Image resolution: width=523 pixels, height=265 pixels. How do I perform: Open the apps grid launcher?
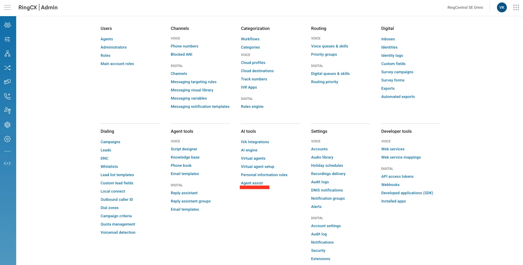(516, 7)
